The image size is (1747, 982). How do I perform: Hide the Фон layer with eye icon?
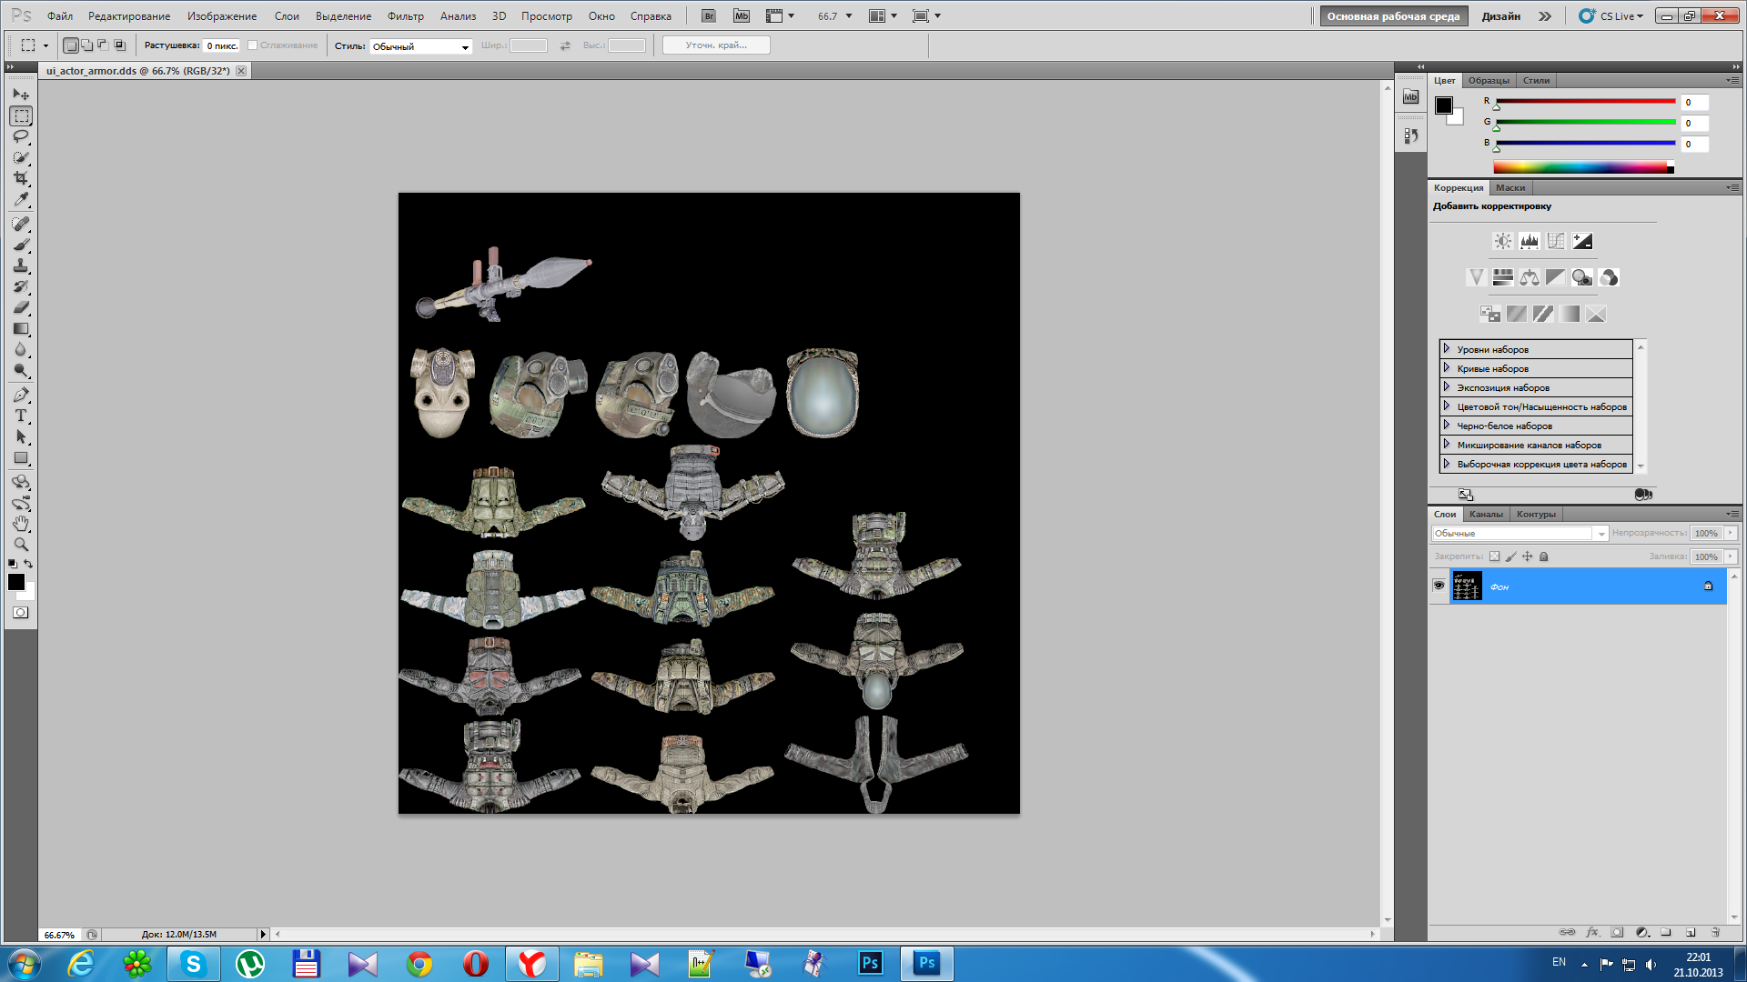click(1439, 586)
